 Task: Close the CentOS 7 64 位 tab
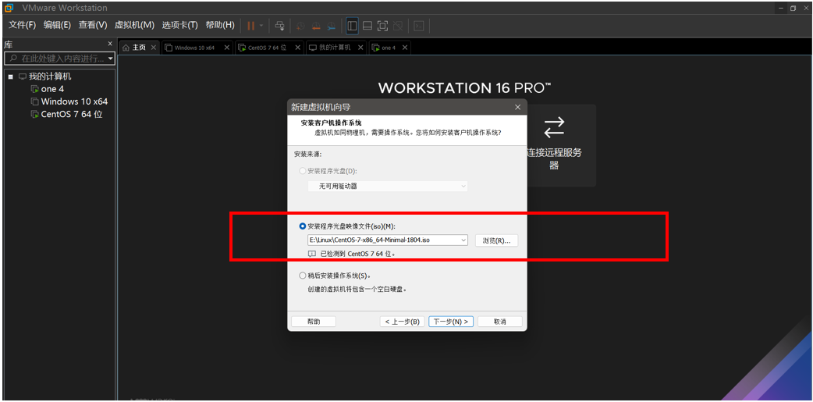(297, 47)
